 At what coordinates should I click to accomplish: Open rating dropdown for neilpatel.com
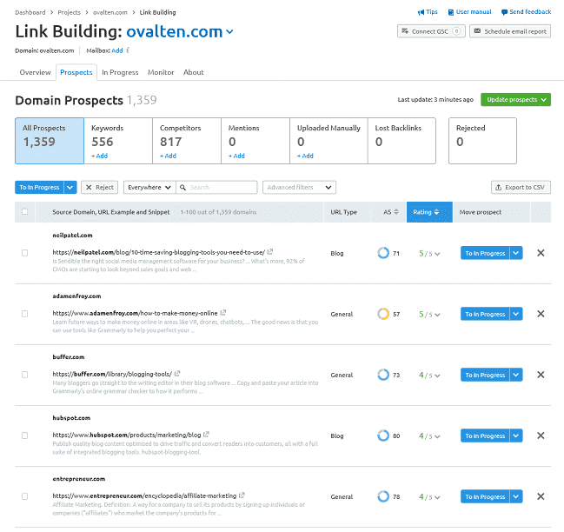(437, 254)
